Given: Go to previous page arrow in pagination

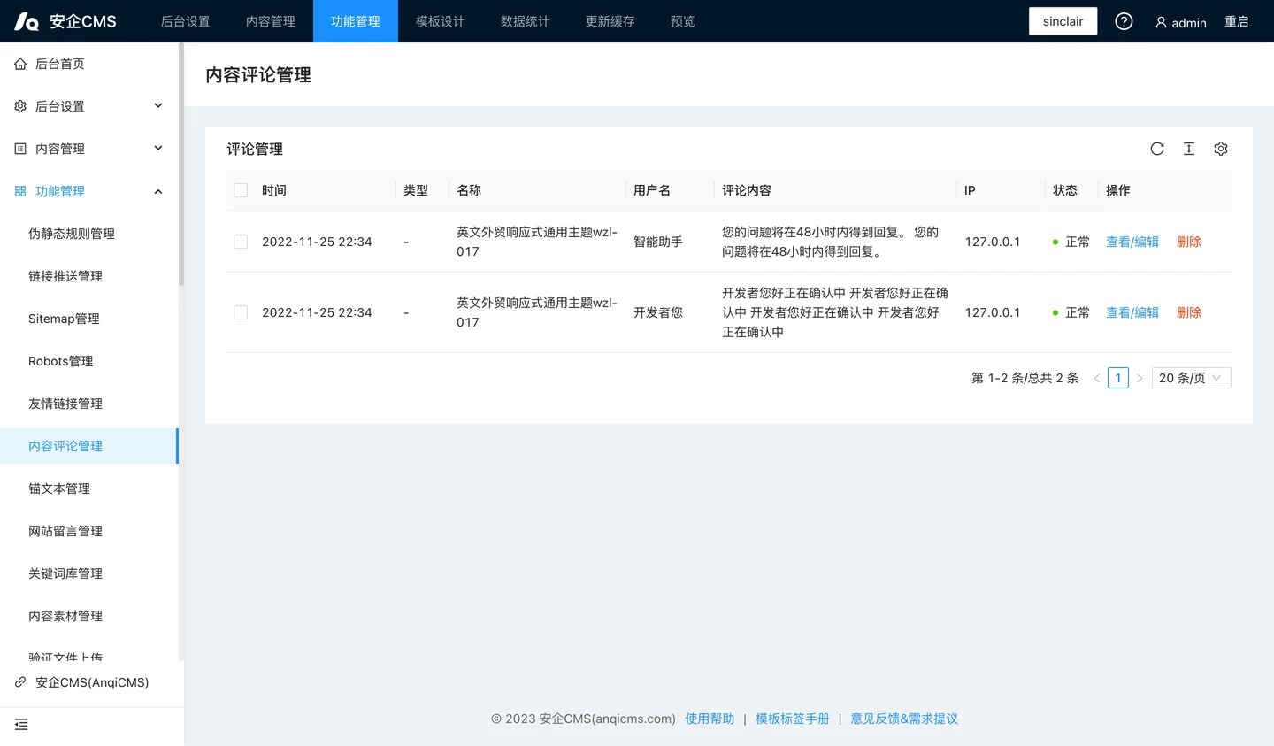Looking at the screenshot, I should coord(1097,378).
